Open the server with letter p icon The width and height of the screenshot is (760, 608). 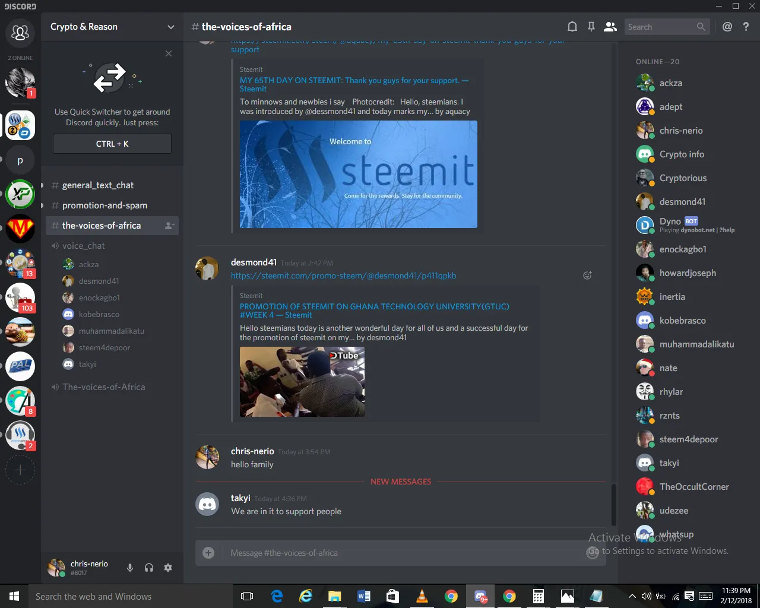(x=20, y=160)
